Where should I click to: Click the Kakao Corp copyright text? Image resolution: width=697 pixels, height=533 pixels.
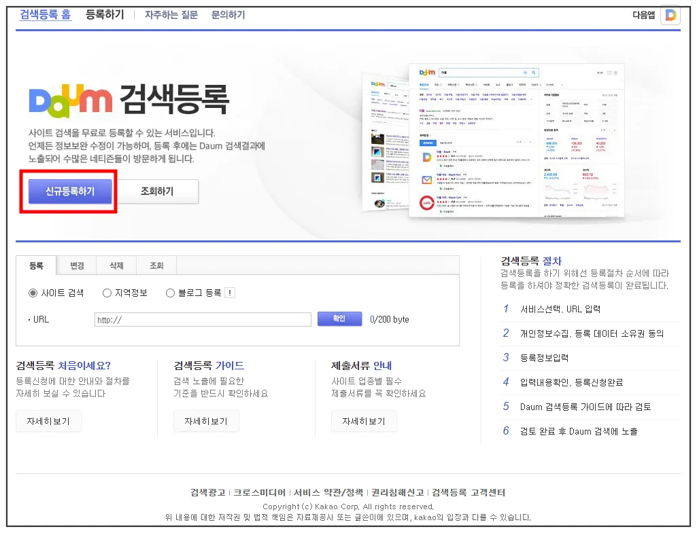coord(348,507)
